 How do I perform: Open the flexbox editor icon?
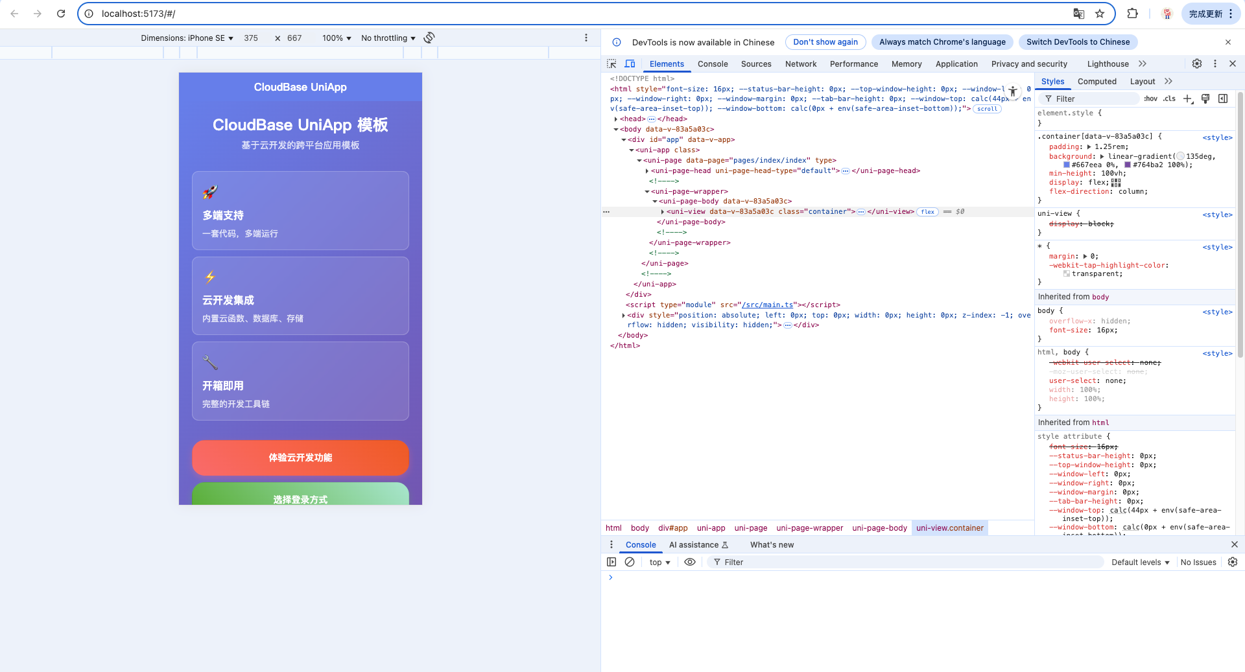(1116, 183)
